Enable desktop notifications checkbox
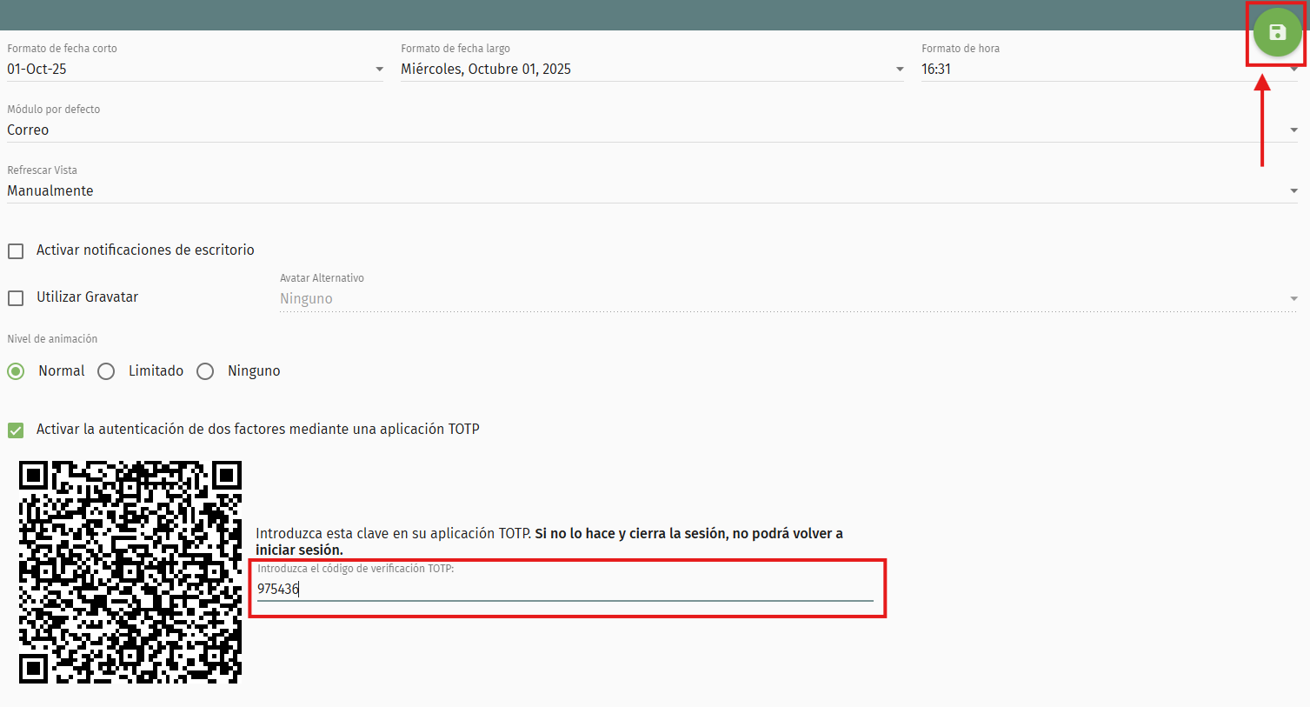Viewport: 1310px width, 707px height. pyautogui.click(x=16, y=251)
